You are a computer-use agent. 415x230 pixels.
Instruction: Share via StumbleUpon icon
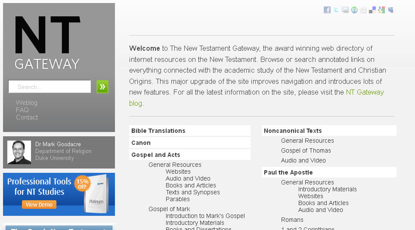354,10
